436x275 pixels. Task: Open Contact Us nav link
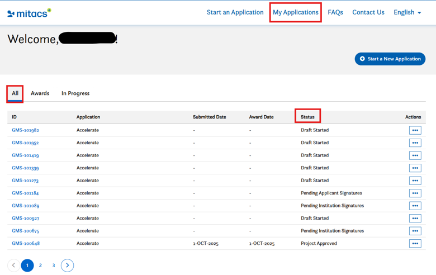click(368, 12)
